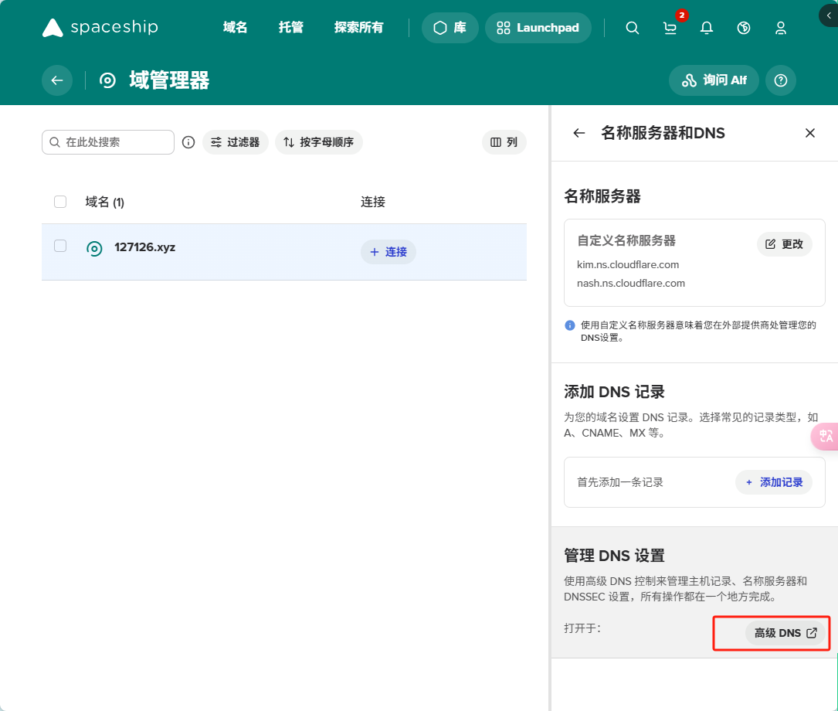Ask Alf assistant
Screen dimensions: 838x711
714,80
